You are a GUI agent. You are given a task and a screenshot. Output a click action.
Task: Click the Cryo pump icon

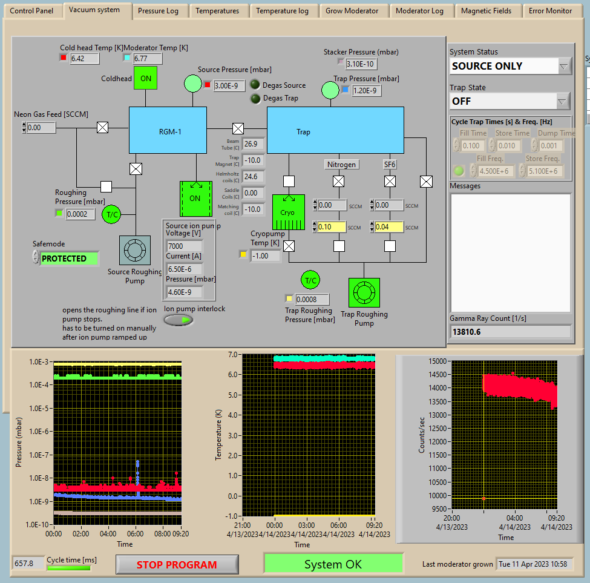pos(287,213)
